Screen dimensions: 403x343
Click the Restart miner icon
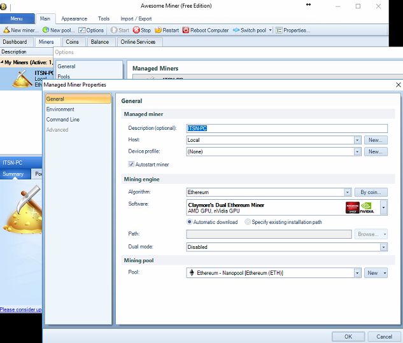(158, 30)
